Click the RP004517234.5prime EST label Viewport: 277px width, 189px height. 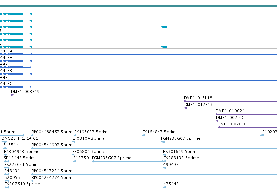pos(53,171)
